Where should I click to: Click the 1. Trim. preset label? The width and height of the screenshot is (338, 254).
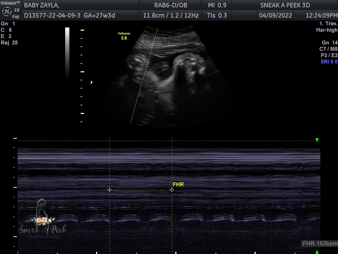coord(328,24)
